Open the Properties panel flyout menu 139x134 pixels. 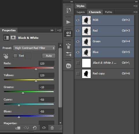[x=59, y=30]
